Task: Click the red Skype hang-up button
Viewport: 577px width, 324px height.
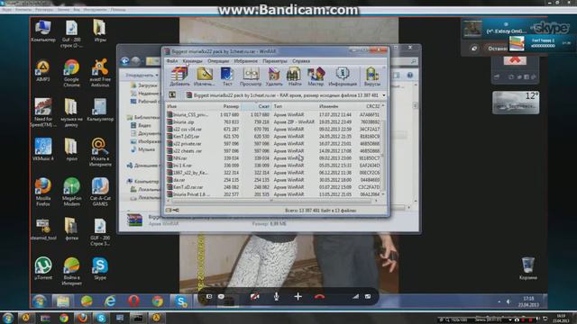Action: [319, 296]
